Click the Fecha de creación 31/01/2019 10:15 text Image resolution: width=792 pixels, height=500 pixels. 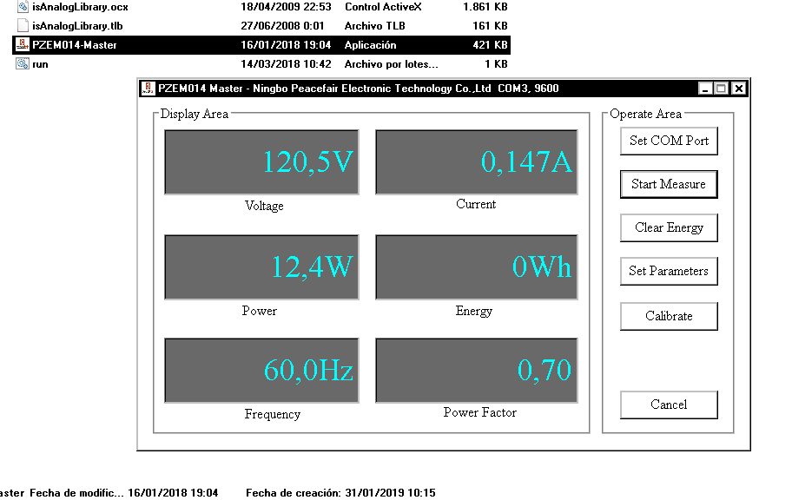340,493
